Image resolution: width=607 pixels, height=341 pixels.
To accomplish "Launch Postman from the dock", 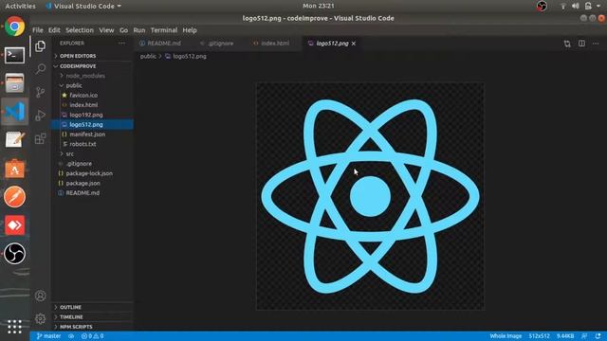I will click(x=15, y=197).
